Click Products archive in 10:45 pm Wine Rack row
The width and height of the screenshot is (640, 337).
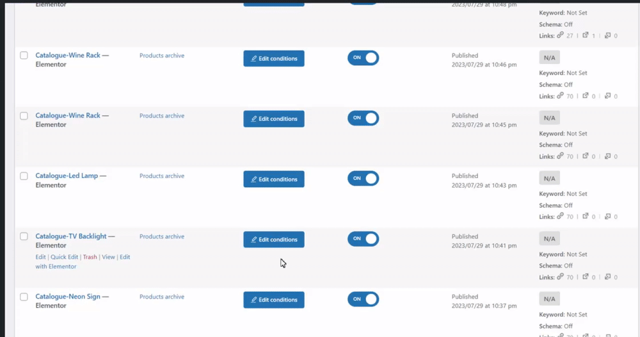pos(162,116)
